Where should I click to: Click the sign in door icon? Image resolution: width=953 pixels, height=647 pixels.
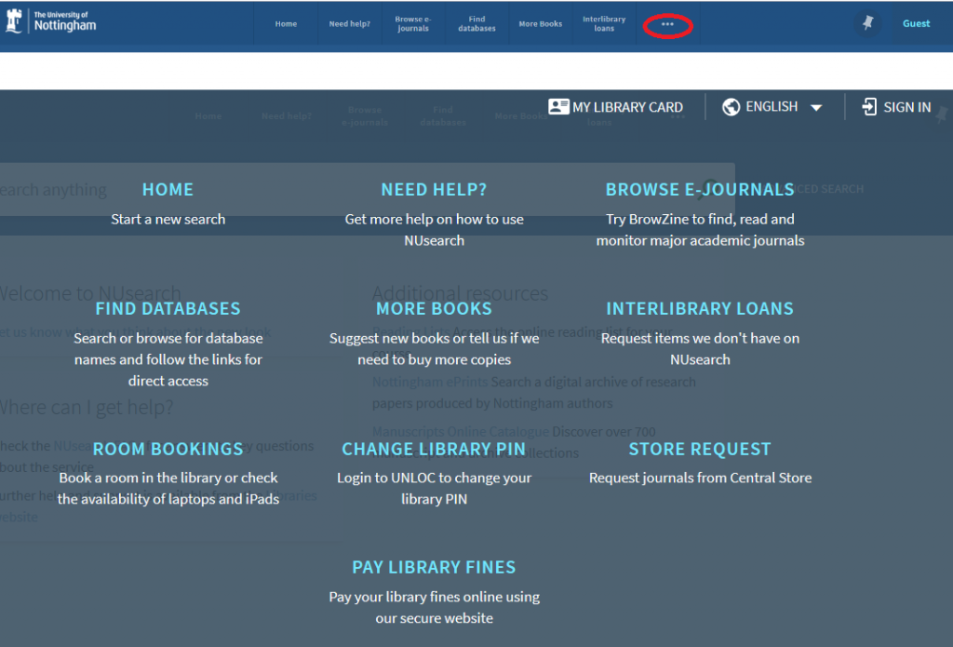pyautogui.click(x=869, y=107)
